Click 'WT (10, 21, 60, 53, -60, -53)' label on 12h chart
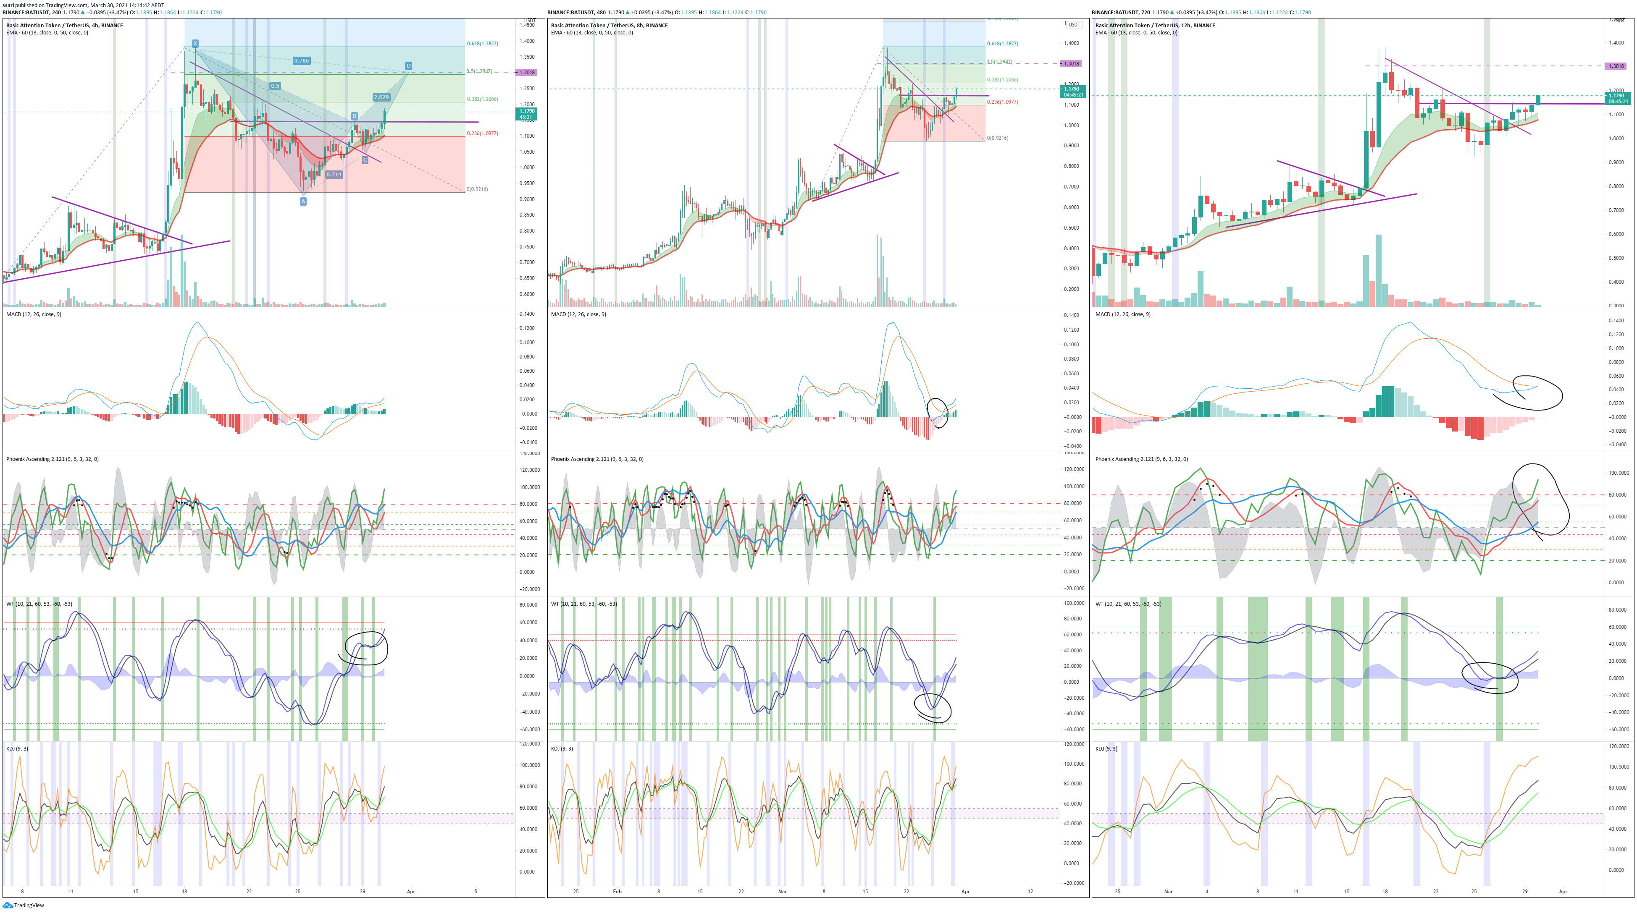Viewport: 1637px width, 913px height. click(x=1129, y=604)
